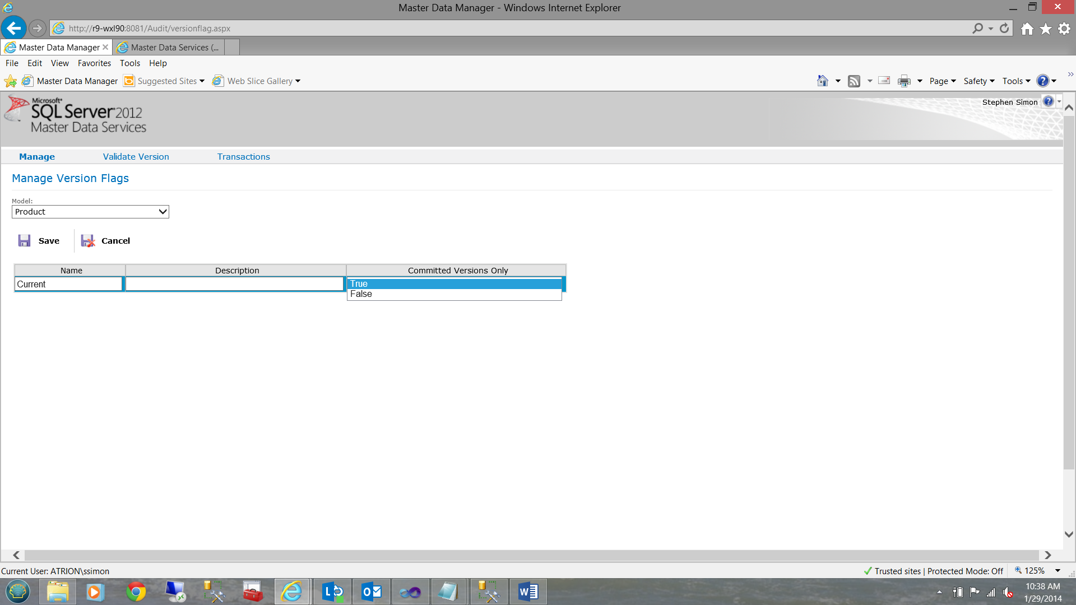Open the Safety dropdown menu
Screen dimensions: 1076x605
click(x=978, y=81)
